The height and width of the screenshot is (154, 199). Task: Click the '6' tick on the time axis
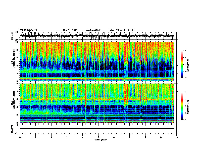(114, 137)
